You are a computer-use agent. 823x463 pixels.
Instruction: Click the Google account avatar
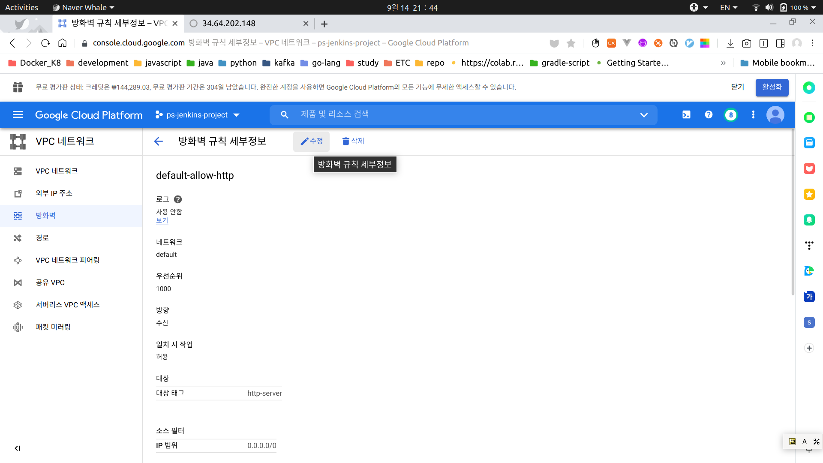[x=775, y=115]
